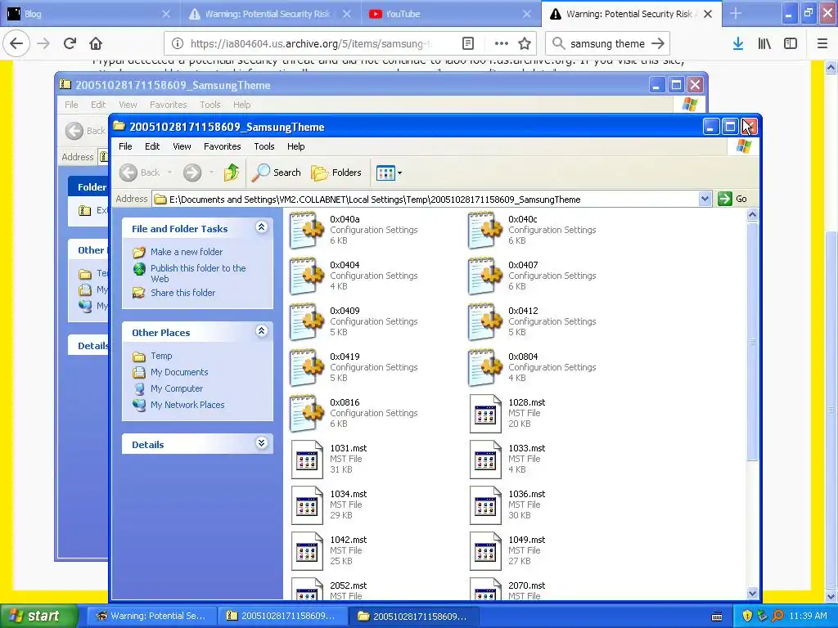
Task: Open Temp in Other Places
Action: [161, 356]
